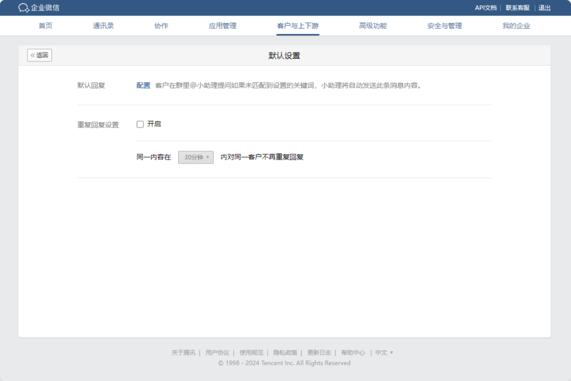Select the 客户与上下游 tab
The image size is (571, 381).
pos(298,26)
